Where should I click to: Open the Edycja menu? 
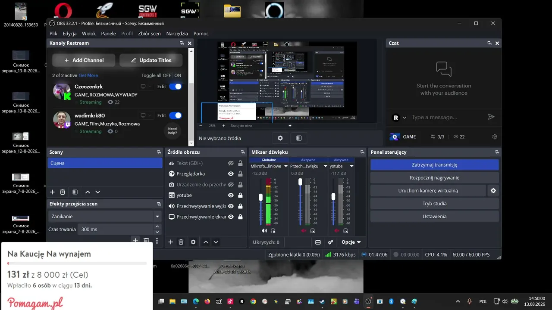70,34
